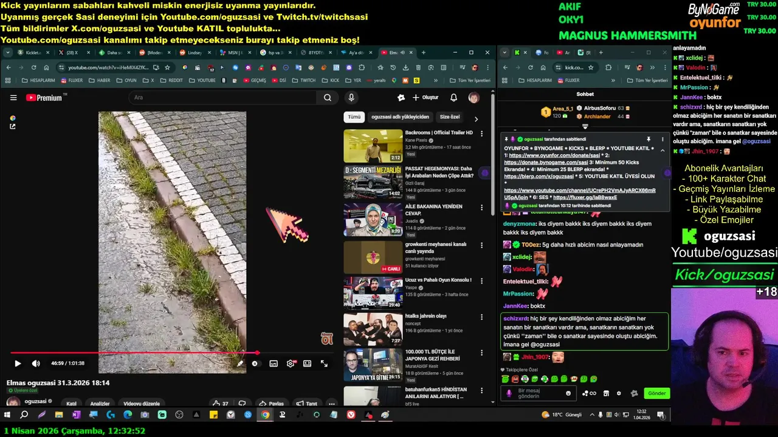Open options menu for Backrooms trailer video
This screenshot has height=437, width=778.
coord(482,134)
